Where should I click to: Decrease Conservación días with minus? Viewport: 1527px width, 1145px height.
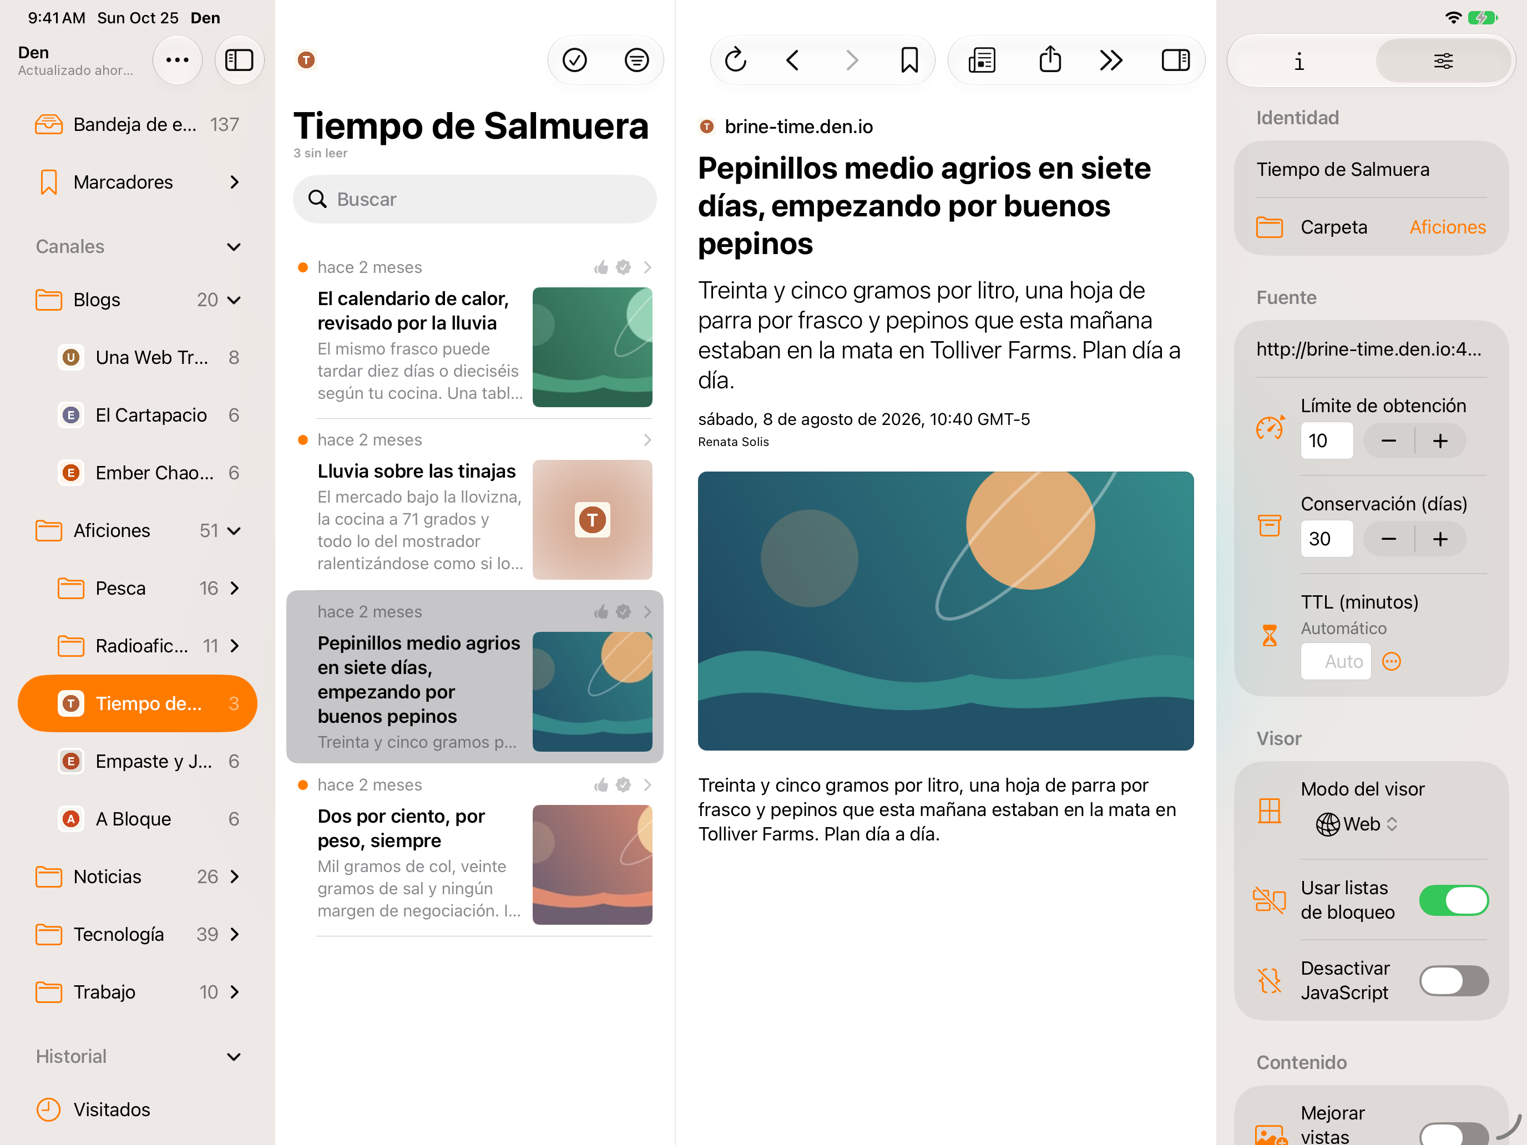1389,538
